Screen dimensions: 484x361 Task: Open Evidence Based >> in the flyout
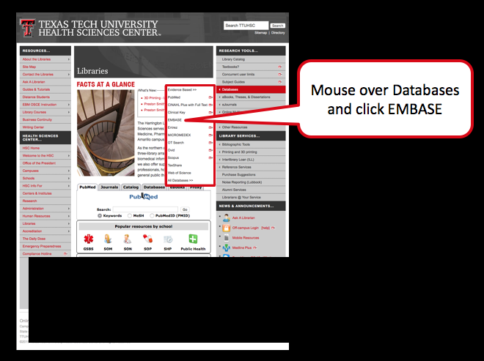[x=182, y=90]
